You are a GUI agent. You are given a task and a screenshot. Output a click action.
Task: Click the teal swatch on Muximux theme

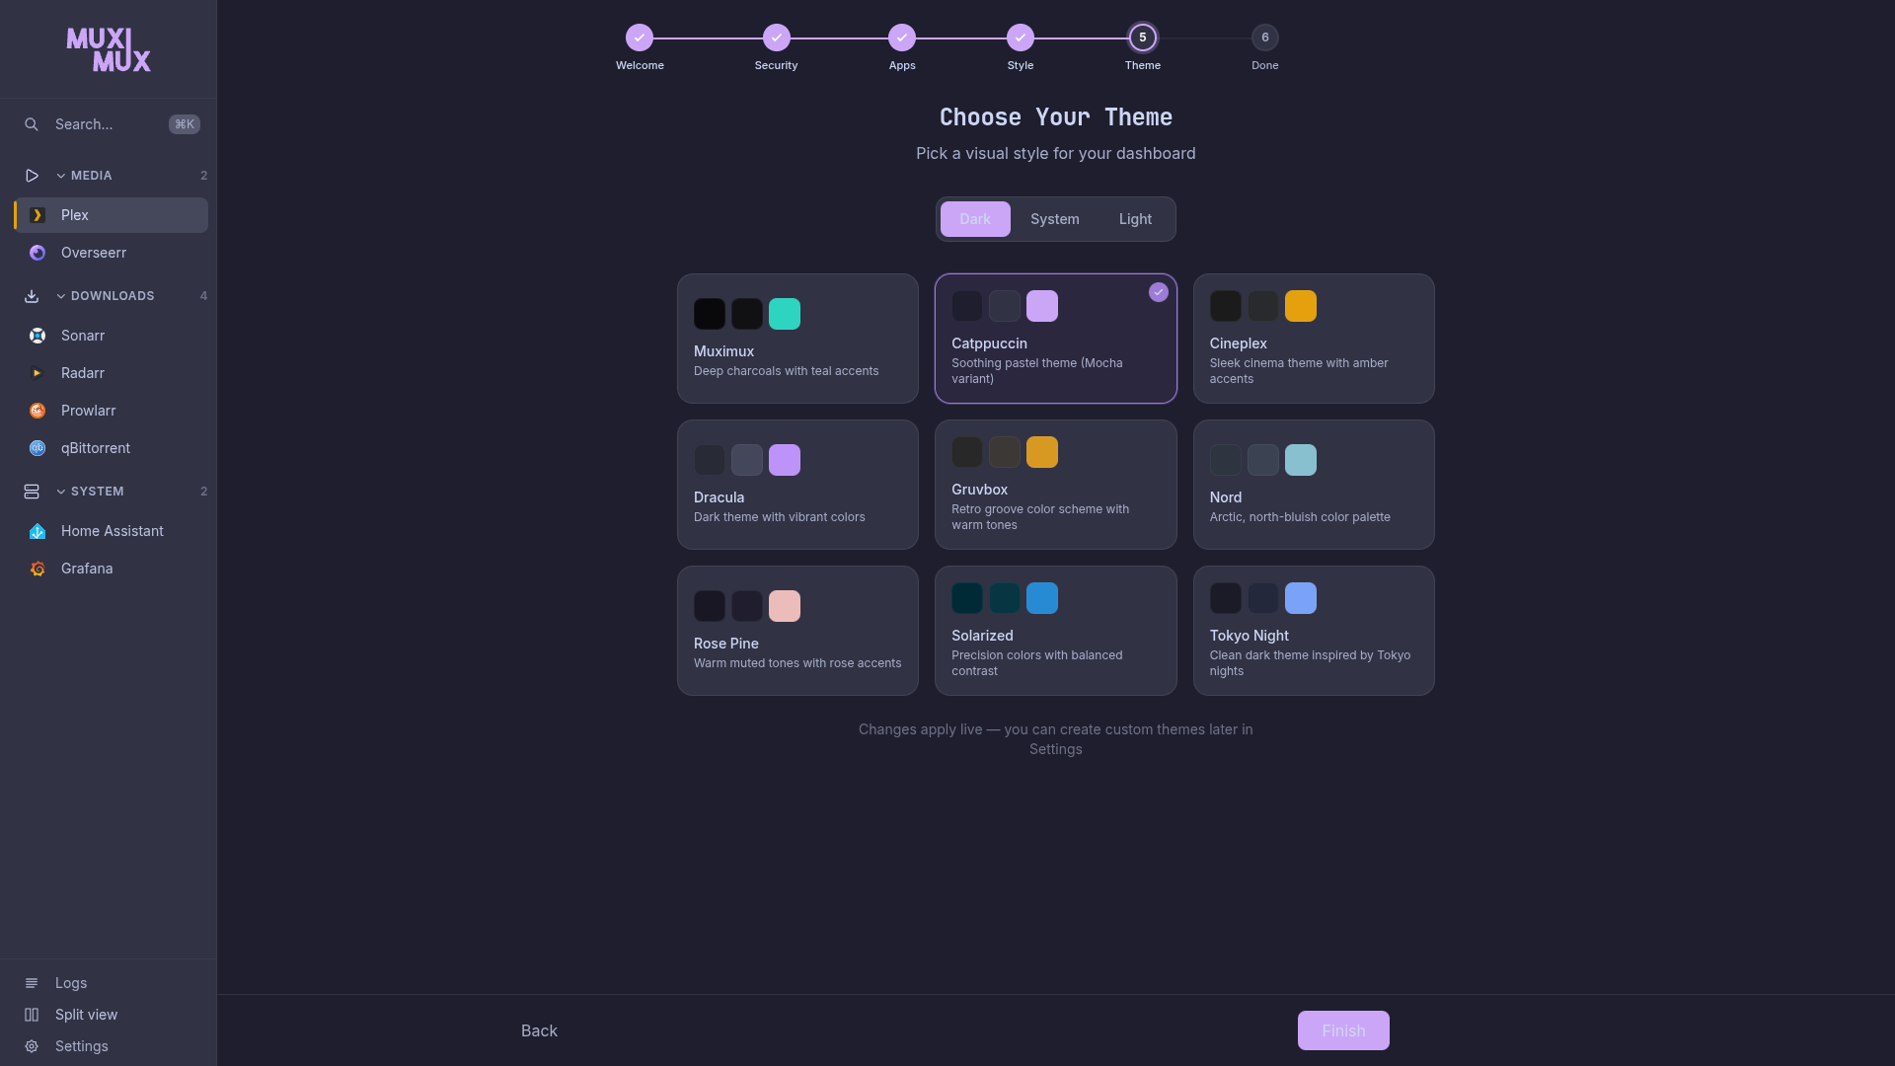pos(784,314)
